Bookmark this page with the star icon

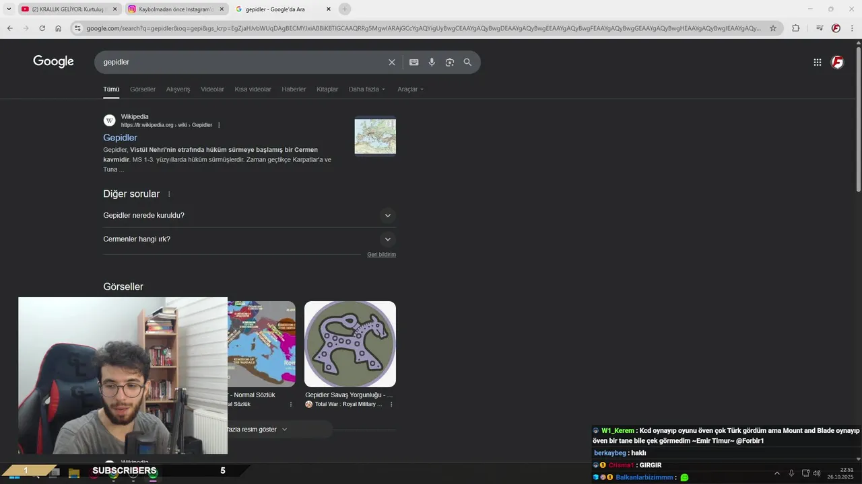click(773, 28)
